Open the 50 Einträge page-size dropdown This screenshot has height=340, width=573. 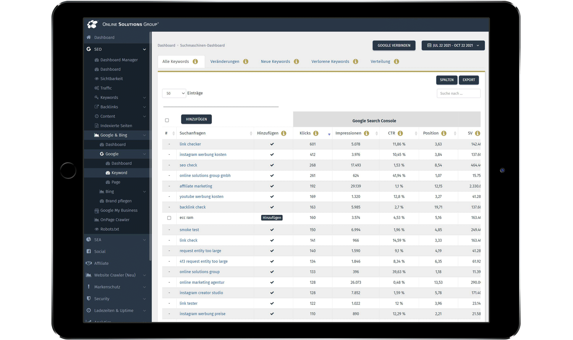[174, 93]
